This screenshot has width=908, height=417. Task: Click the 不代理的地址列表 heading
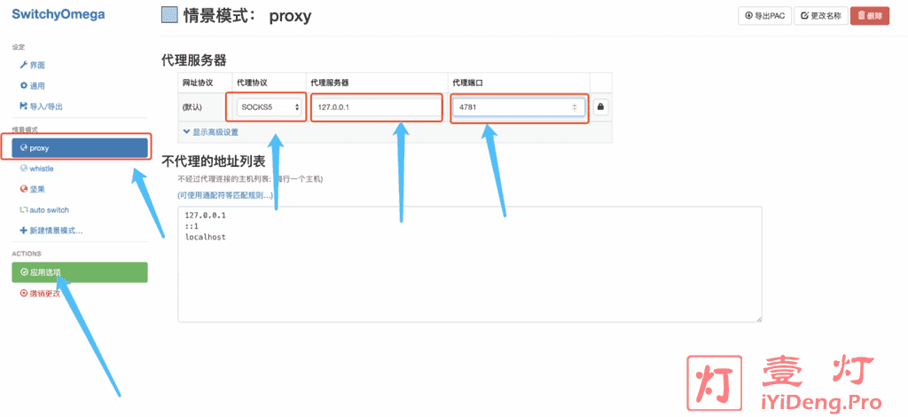click(213, 161)
